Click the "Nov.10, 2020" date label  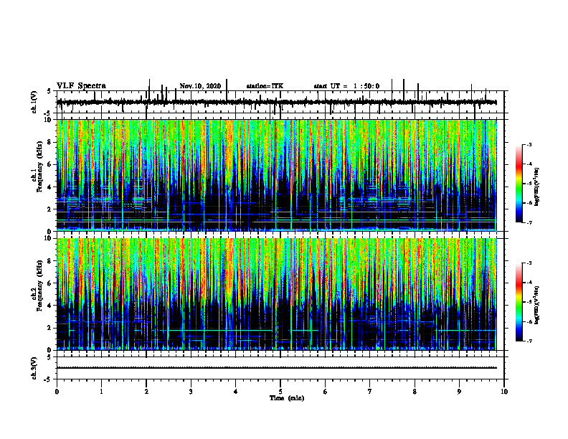coord(200,86)
